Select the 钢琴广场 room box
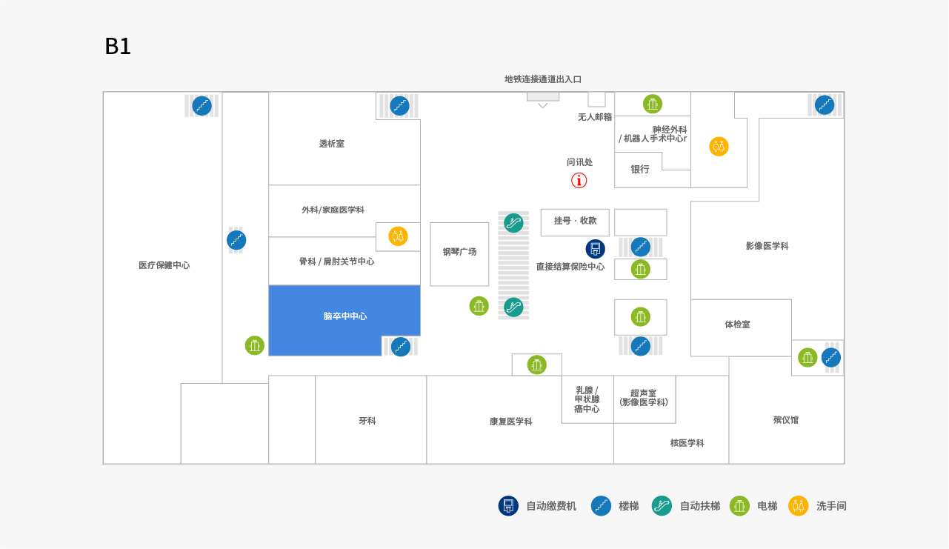Viewport: 949px width, 549px height. (459, 254)
